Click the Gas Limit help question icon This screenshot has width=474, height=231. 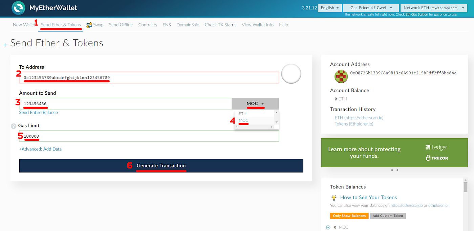pos(14,126)
